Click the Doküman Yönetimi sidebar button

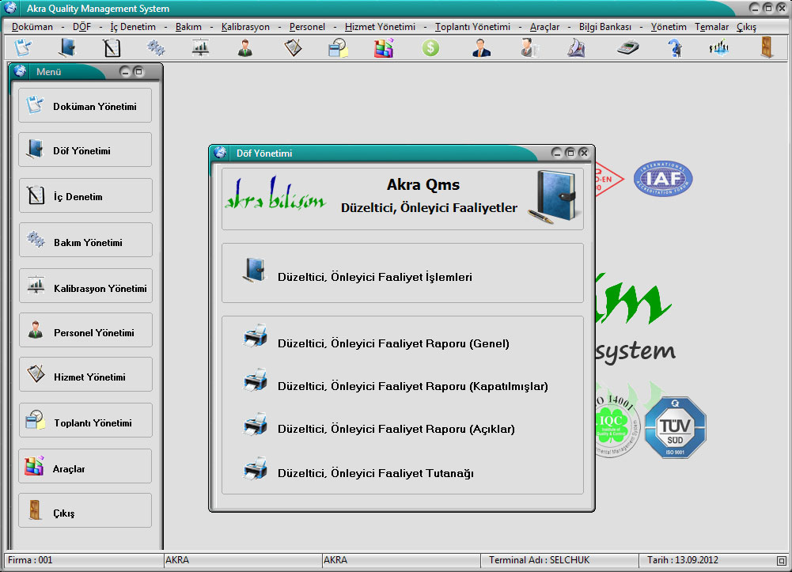85,105
